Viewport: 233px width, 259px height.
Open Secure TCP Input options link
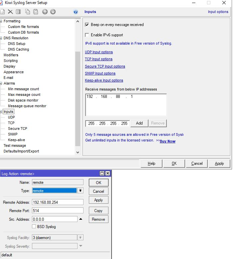[105, 66]
